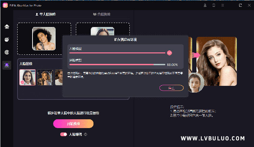
Task: Switch to the 单人照换脸 tab
Action: point(45,14)
